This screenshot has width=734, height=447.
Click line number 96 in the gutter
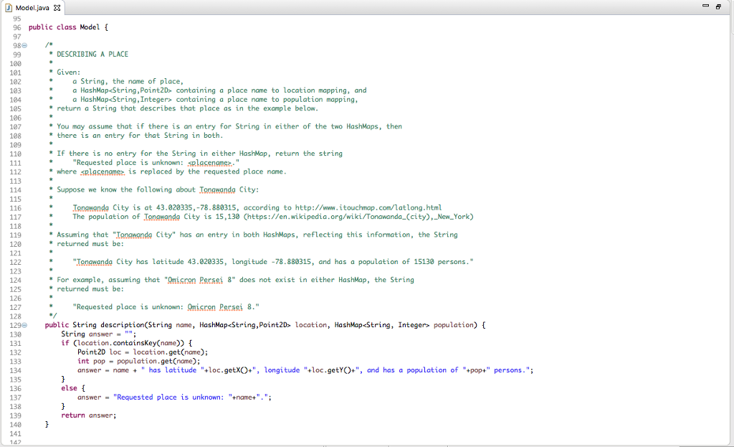pos(17,27)
